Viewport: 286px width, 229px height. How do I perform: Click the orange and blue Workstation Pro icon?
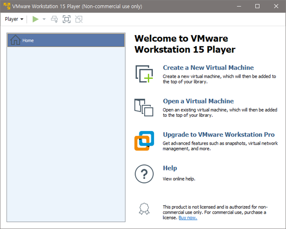tap(144, 141)
